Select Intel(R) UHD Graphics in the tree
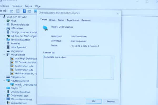Screen dimensions: 158x105 26,85
